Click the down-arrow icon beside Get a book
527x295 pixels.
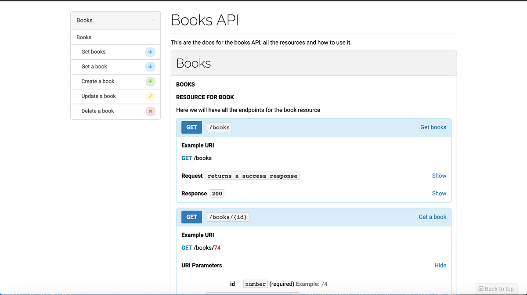pos(150,67)
